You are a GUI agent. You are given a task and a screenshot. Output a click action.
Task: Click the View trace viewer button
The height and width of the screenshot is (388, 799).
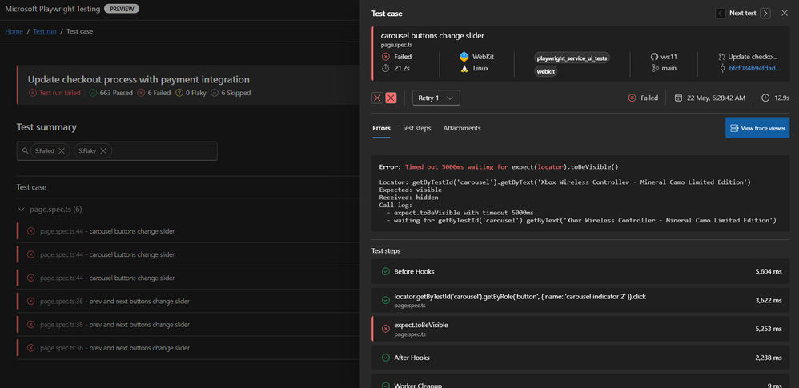click(x=757, y=128)
